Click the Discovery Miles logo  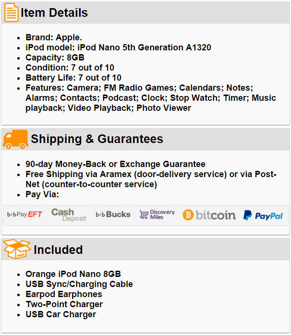pos(157,215)
